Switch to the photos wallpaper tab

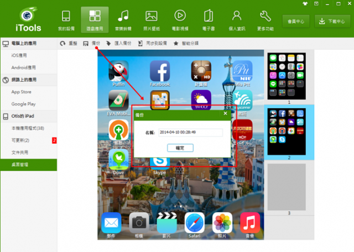pyautogui.click(x=152, y=20)
